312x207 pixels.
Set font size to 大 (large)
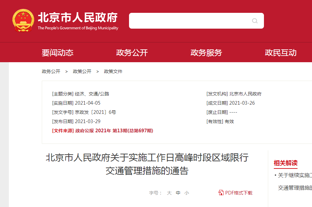tap(169, 193)
